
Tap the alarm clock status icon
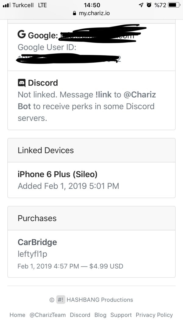point(149,5)
